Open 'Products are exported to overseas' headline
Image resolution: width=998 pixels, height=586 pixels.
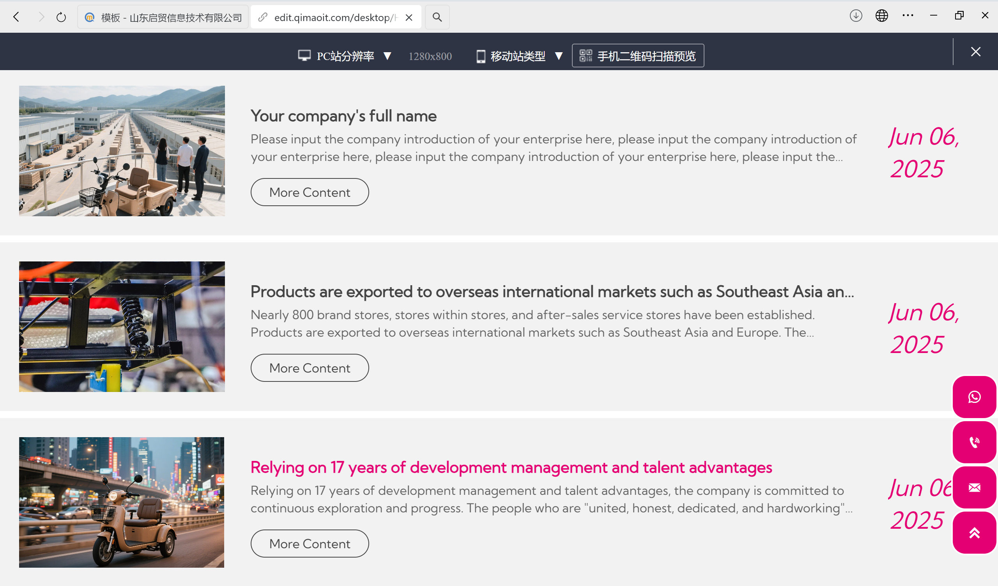552,292
